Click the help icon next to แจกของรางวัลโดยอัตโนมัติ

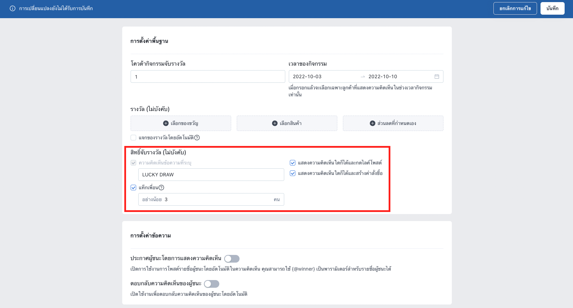[x=197, y=138]
